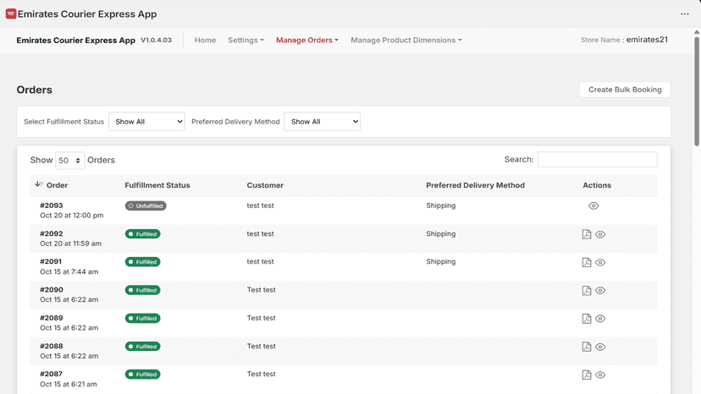Click the date Oct 20 at 11:59 am
The image size is (701, 394).
tap(70, 244)
